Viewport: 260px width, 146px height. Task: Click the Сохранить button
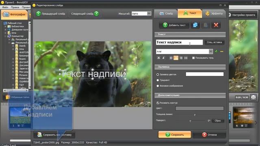tap(175, 135)
